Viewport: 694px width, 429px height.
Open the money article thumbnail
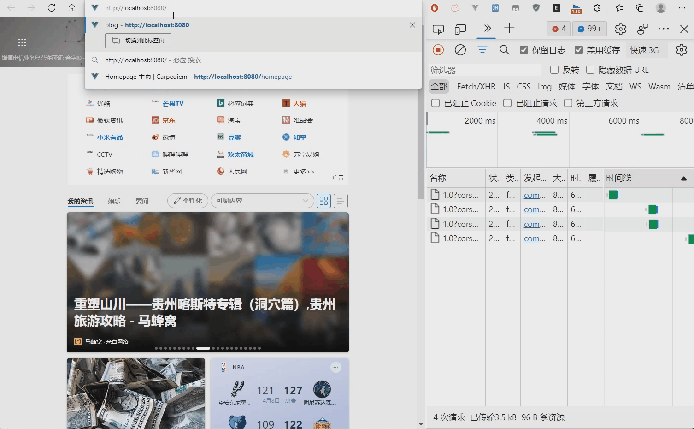point(136,393)
